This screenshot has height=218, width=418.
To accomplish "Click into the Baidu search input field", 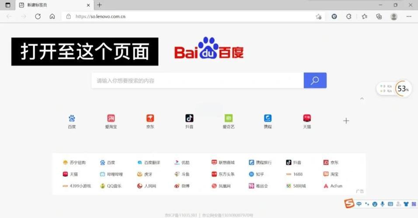I will click(x=197, y=81).
